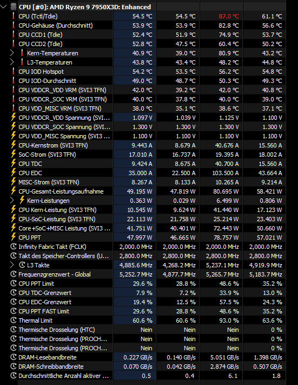This screenshot has width=298, height=385.
Task: Select the Thermische Drosselung (HTC) row
Action: [x=148, y=330]
